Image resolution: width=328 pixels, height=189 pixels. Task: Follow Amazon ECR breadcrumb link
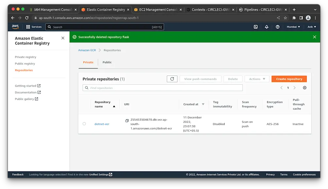87,50
